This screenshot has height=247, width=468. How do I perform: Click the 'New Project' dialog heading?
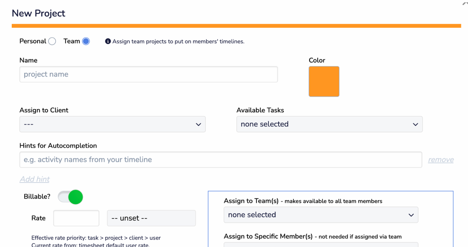(38, 13)
